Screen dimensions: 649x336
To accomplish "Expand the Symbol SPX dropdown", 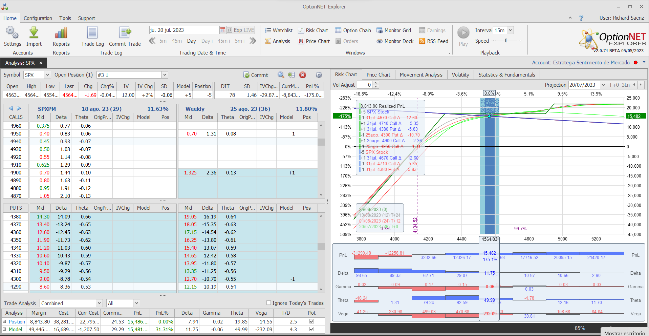I will (47, 75).
